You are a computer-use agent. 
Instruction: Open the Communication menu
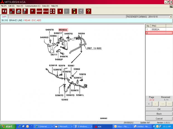point(32,6)
